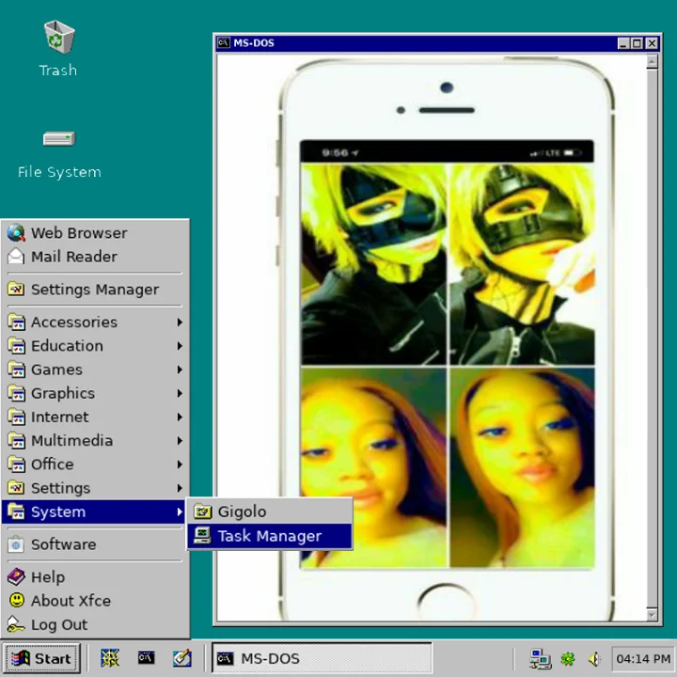The height and width of the screenshot is (677, 677).
Task: Click the Multimedia folder icon
Action: point(16,441)
